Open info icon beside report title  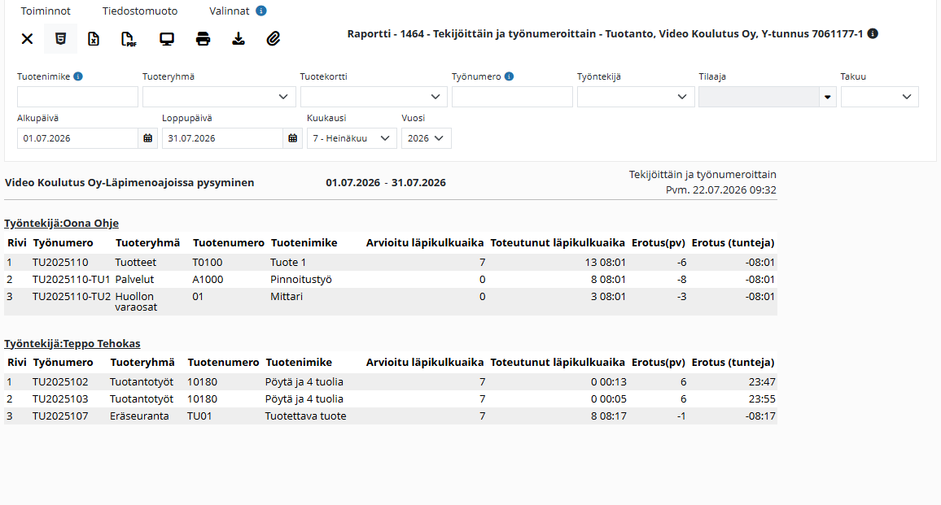pos(873,33)
